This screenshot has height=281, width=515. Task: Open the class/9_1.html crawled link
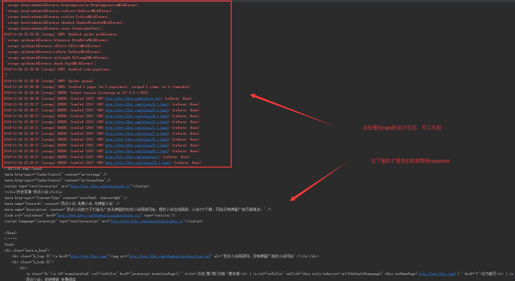pos(136,151)
